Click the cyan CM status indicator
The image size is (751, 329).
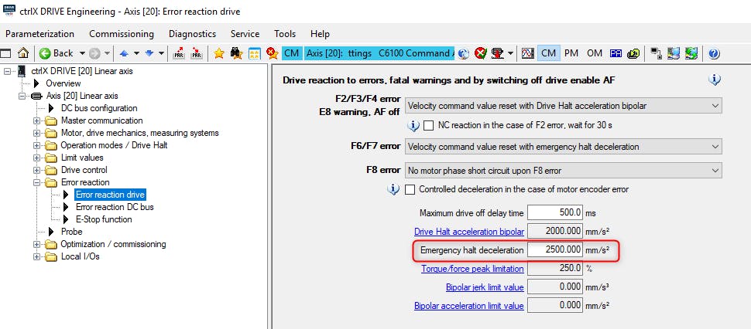291,53
